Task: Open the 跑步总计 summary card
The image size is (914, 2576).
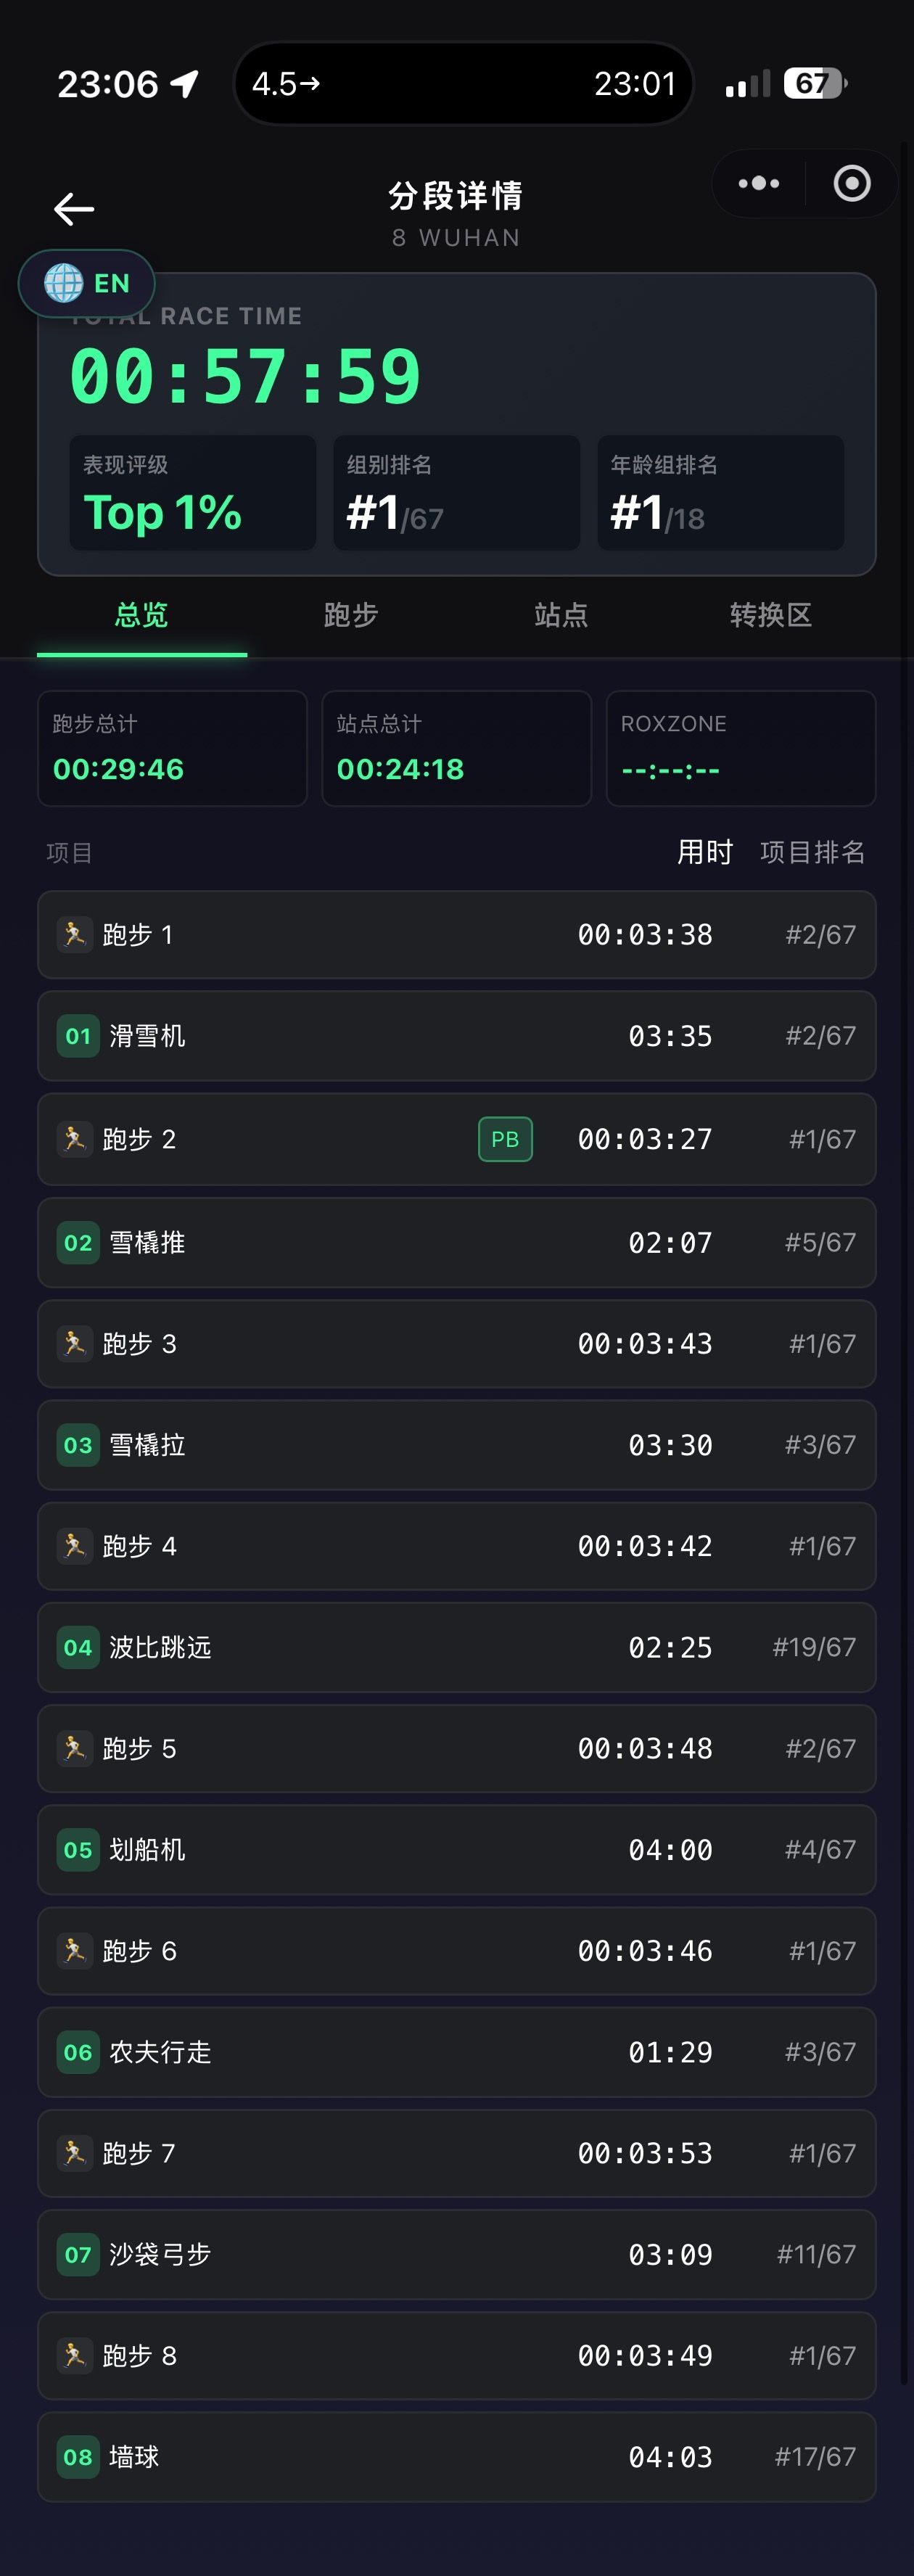Action: 172,748
